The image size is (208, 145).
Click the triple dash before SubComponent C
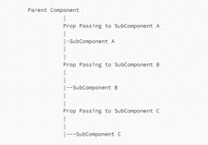71,134
